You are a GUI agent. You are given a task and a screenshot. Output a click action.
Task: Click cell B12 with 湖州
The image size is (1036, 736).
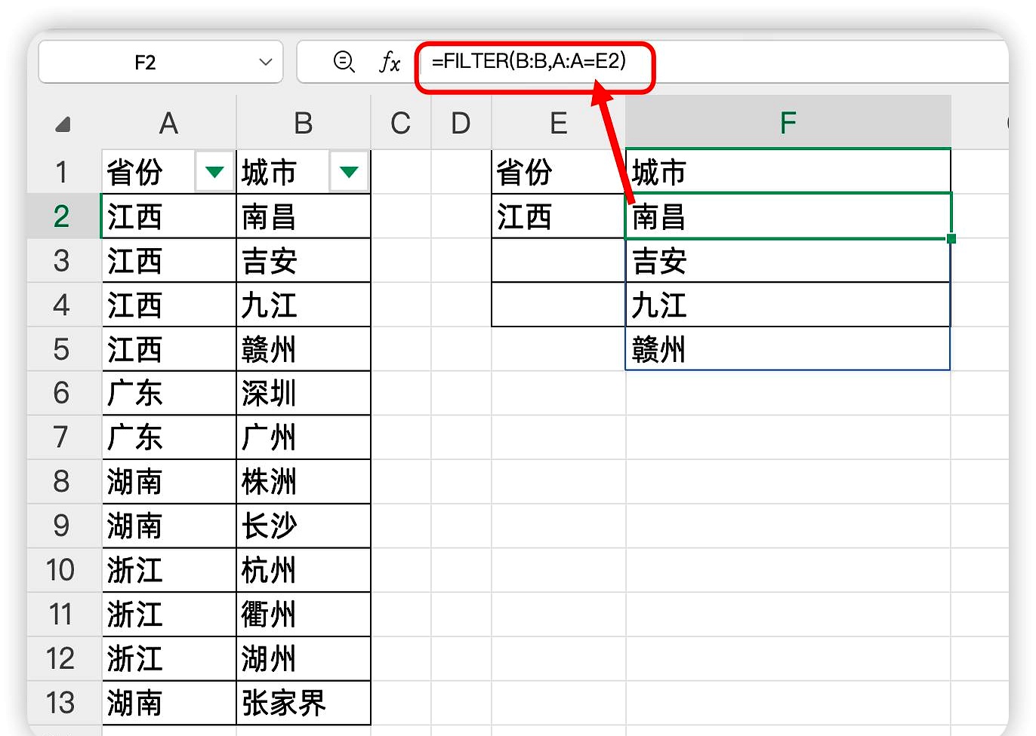point(304,658)
